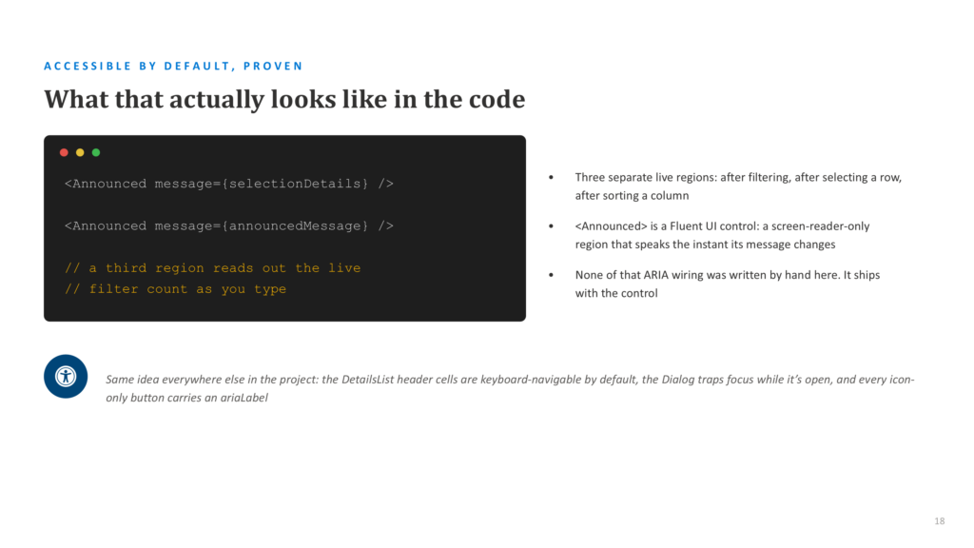974x548 pixels.
Task: Select the slide title 'What that actually looks like'
Action: point(284,99)
